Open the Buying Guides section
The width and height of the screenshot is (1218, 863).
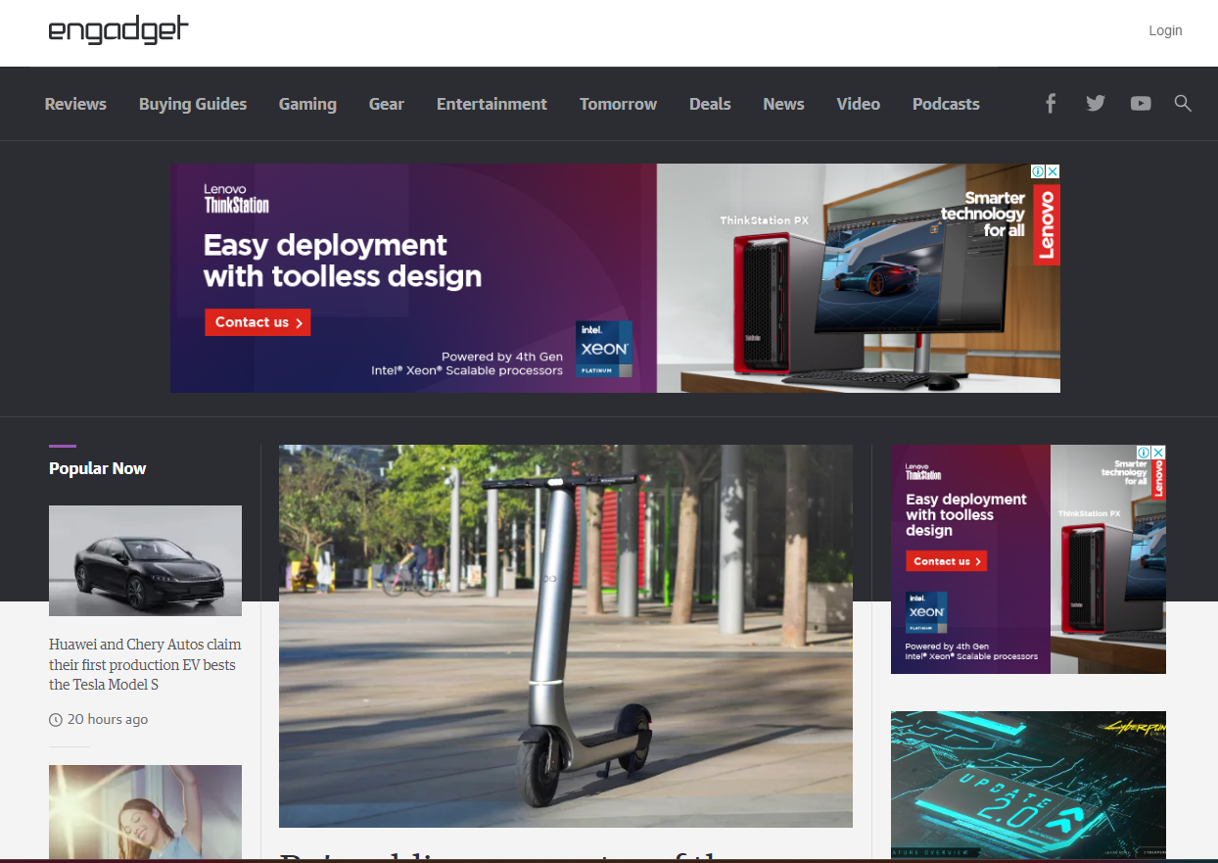(x=193, y=104)
